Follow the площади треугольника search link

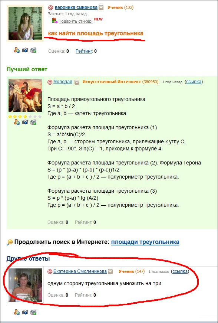pyautogui.click(x=145, y=242)
